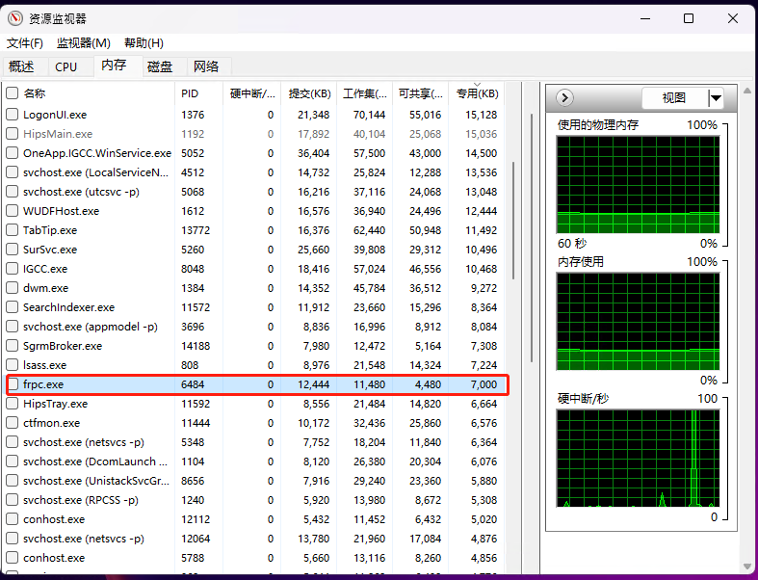Select svchost.exe (appmodel -p) row name
Image resolution: width=758 pixels, height=580 pixels.
tap(91, 327)
